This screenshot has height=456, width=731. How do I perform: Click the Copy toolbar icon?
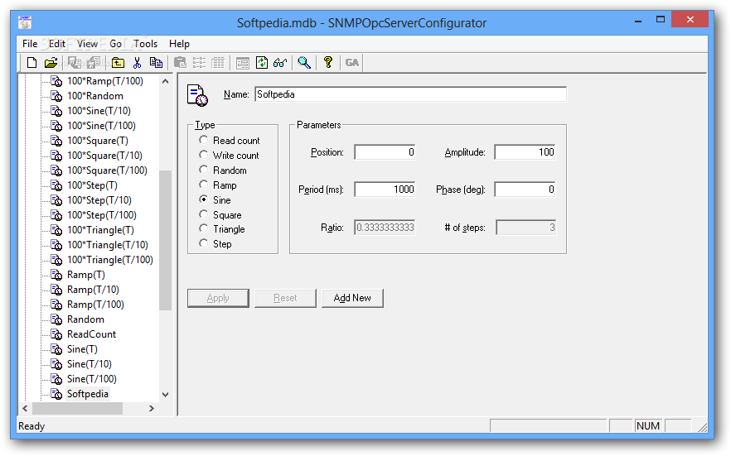156,62
